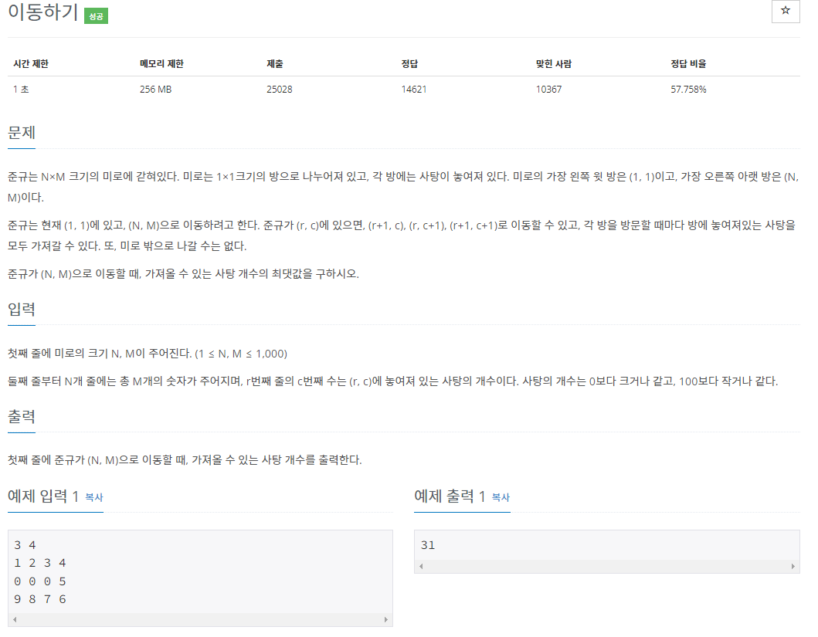
Task: Click the left scroll arrow of sample output box
Action: [x=421, y=566]
